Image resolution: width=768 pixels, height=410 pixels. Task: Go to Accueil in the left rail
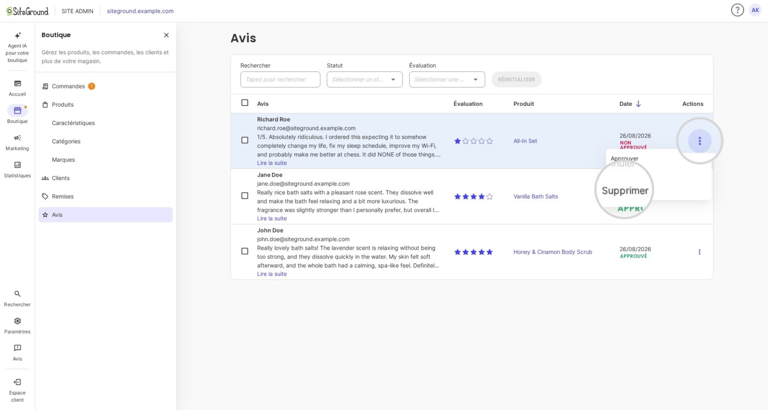17,88
